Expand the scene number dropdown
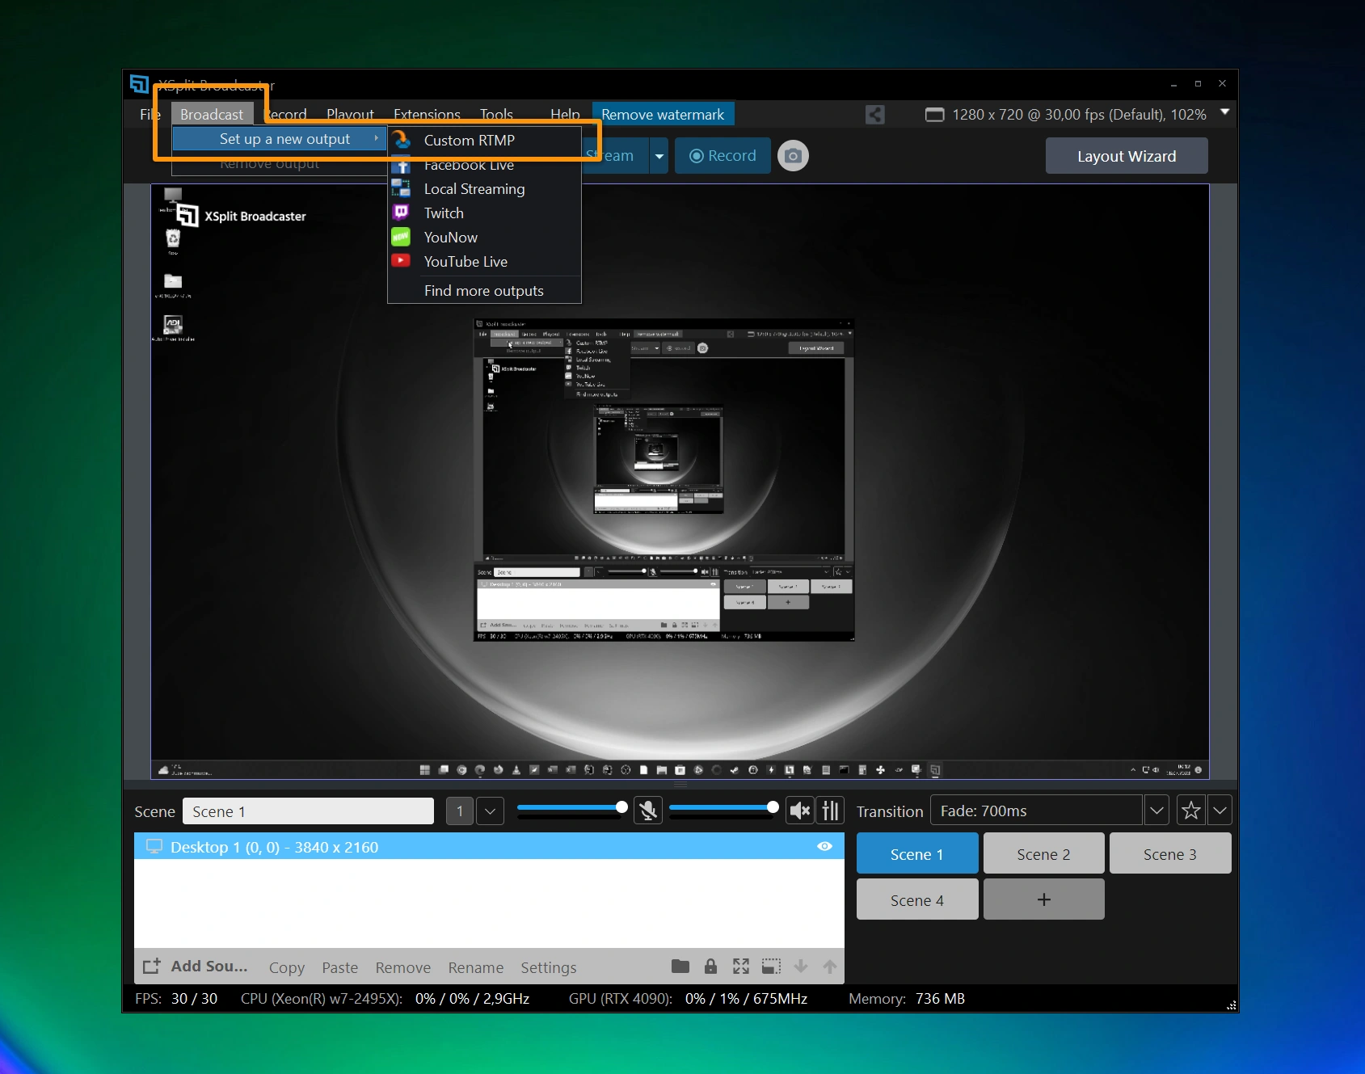1365x1074 pixels. pyautogui.click(x=490, y=811)
